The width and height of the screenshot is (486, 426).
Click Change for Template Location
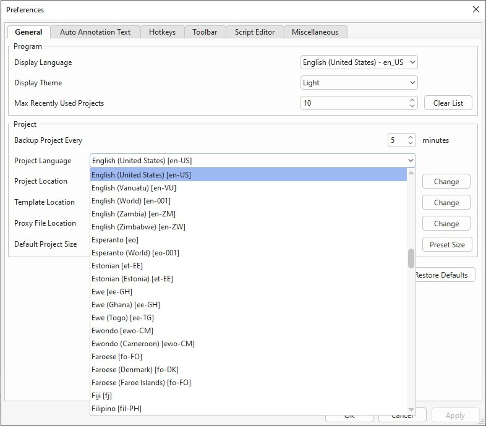click(x=446, y=202)
